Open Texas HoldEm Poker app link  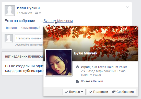(112, 67)
